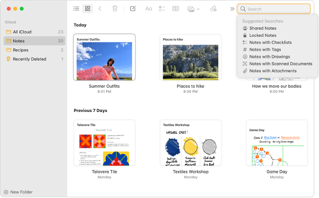Choose Shared Notes suggested search
The height and width of the screenshot is (198, 319).
point(262,28)
